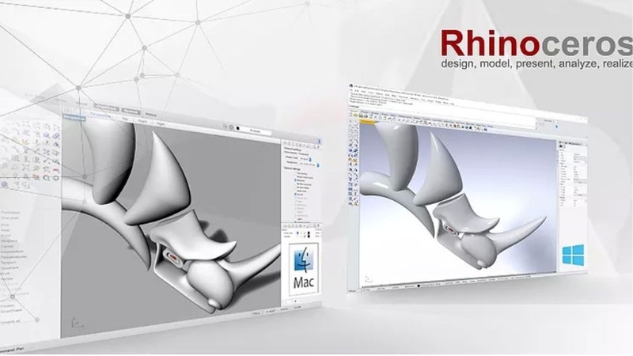Switch to the Top viewport tab in Mac window

(125, 118)
